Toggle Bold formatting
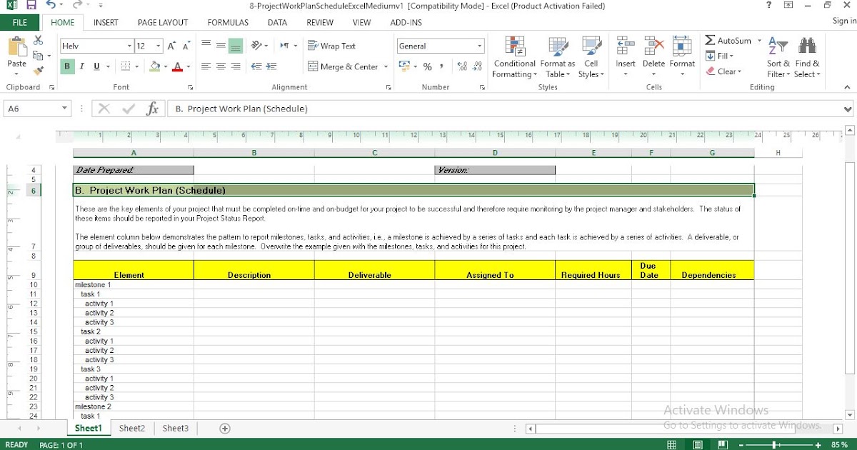This screenshot has height=450, width=857. pyautogui.click(x=67, y=66)
